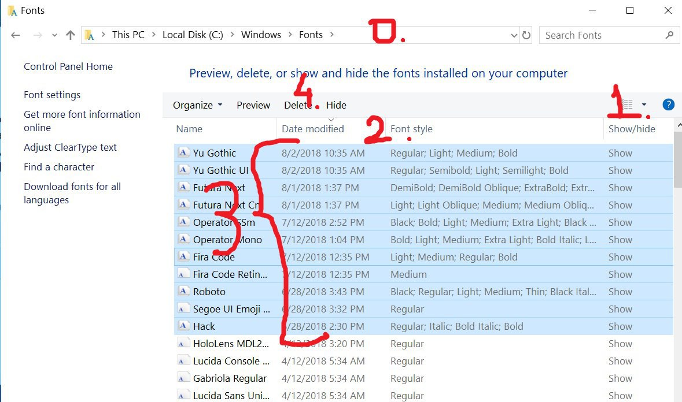Sort by Date modified column header
The height and width of the screenshot is (402, 682).
tap(313, 129)
